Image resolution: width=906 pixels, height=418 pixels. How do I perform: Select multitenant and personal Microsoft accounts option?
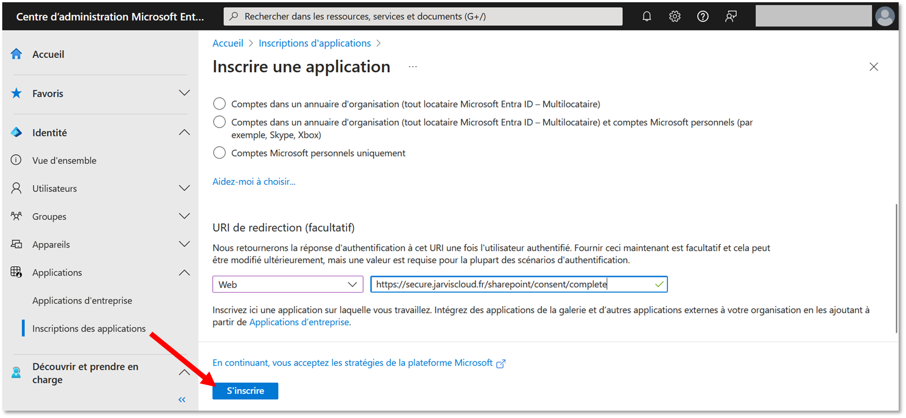[x=219, y=122]
